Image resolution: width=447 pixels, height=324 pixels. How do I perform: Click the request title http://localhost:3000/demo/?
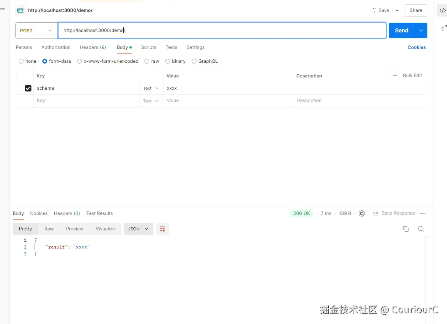click(x=60, y=10)
